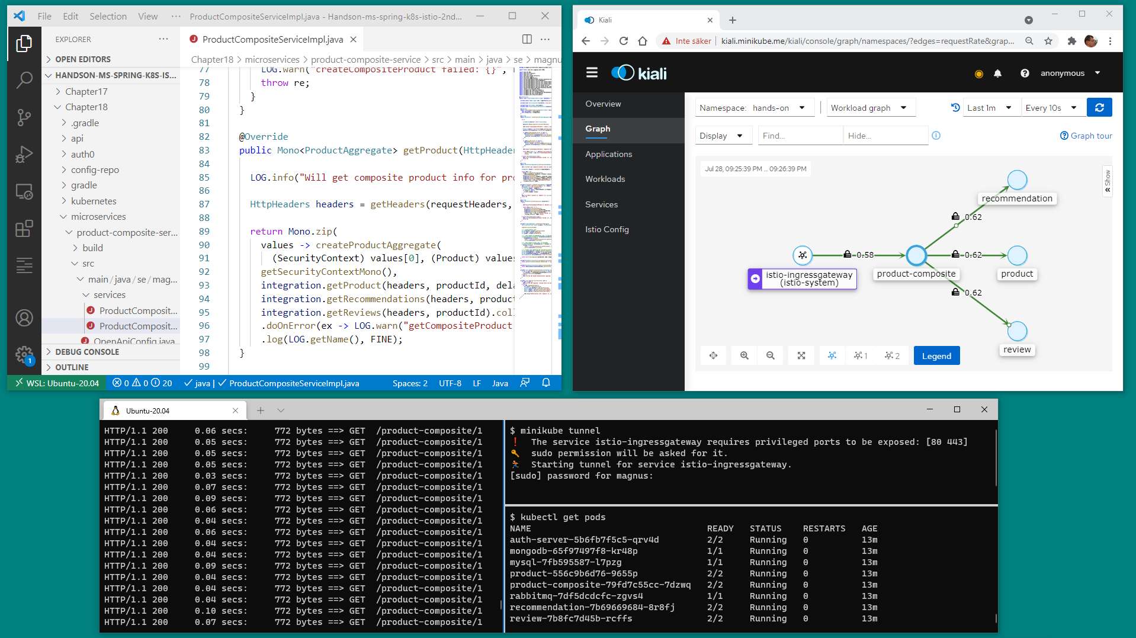Bookmark this page star icon in Chrome
Image resolution: width=1136 pixels, height=638 pixels.
click(x=1048, y=41)
